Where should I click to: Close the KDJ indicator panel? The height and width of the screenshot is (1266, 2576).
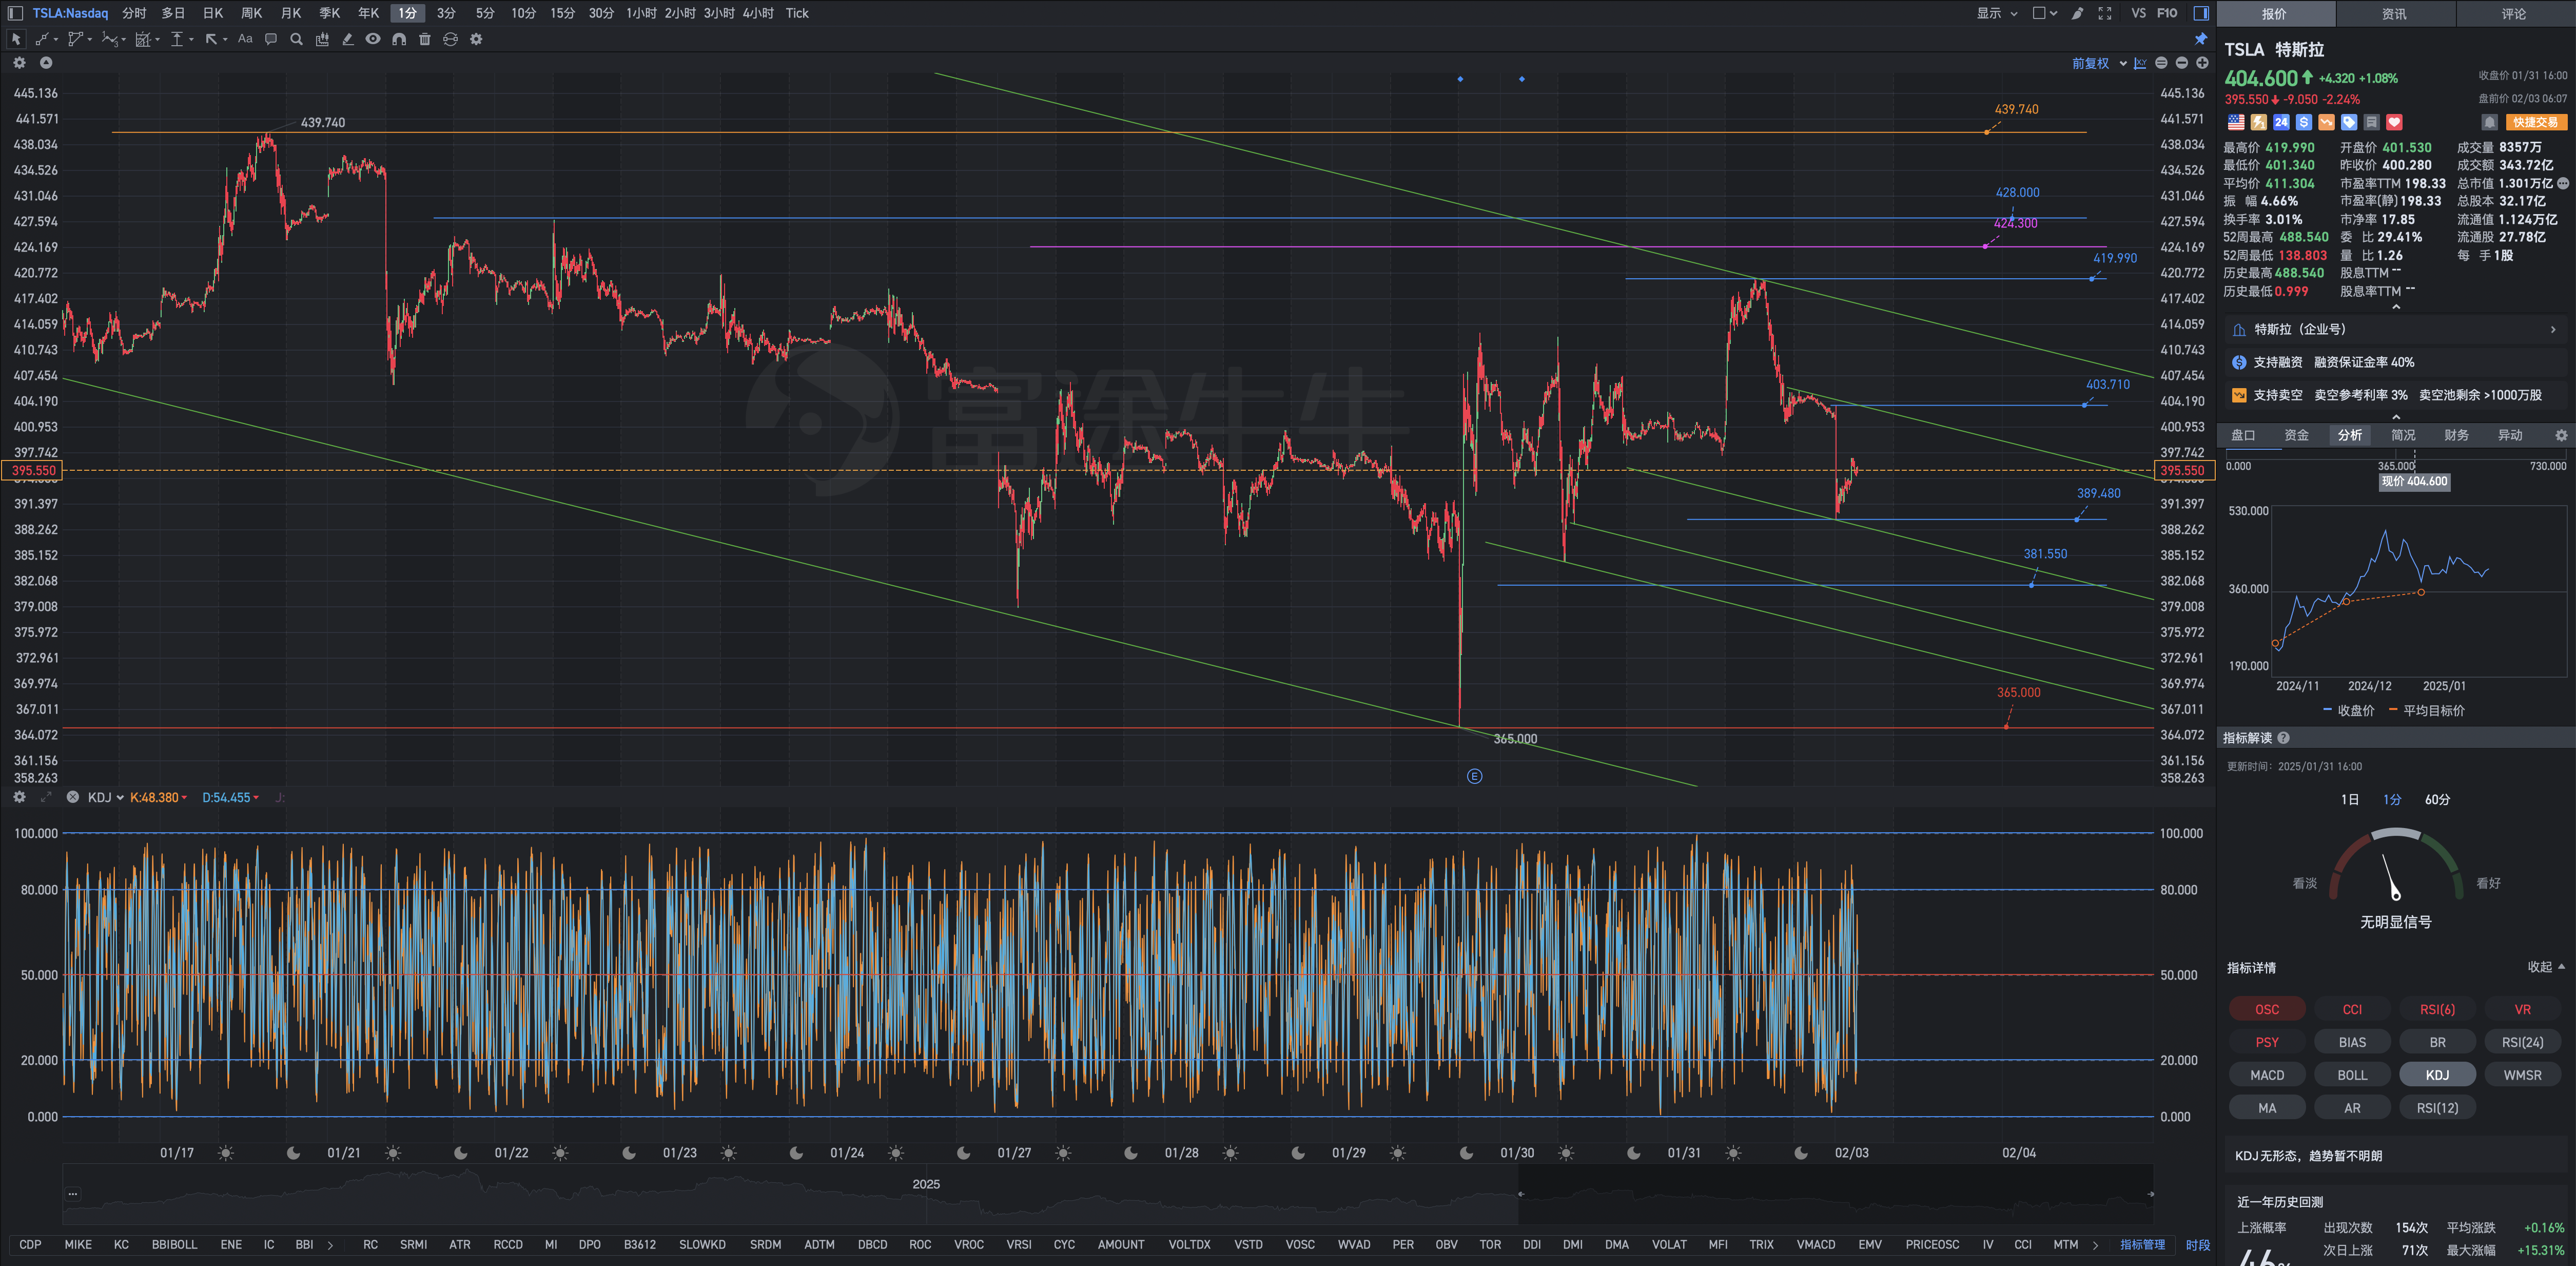coord(73,797)
